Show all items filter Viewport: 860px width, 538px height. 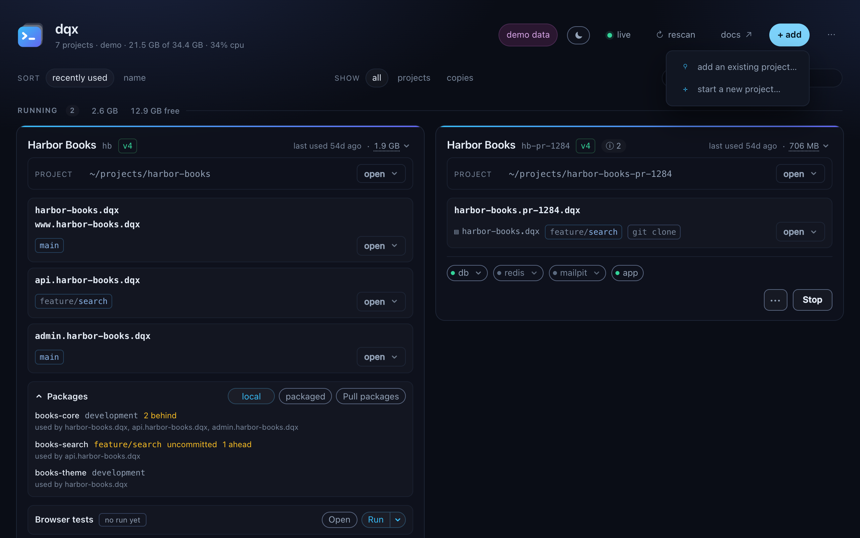click(x=377, y=78)
